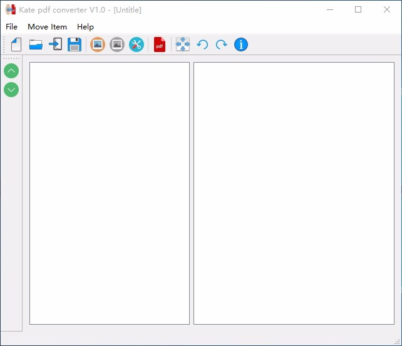Click inside the left list panel
This screenshot has height=346, width=402.
point(110,193)
